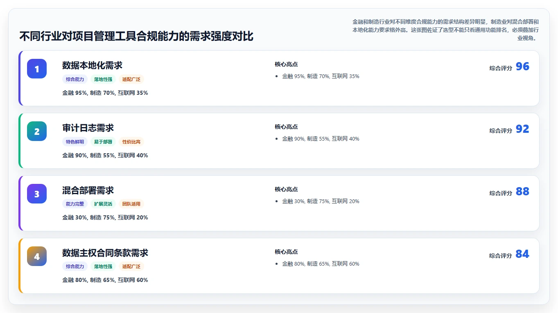Click the description paragraph starting with 金融和制造行业
Screen dimensions: 558x313
[x=445, y=30]
